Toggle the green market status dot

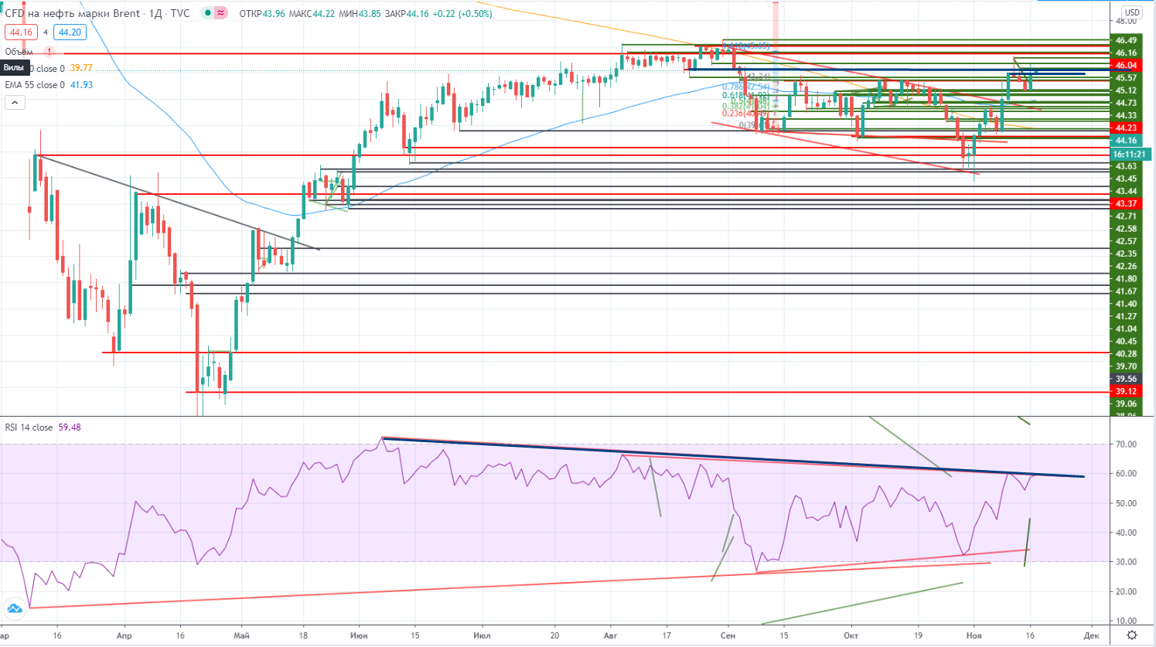[208, 13]
